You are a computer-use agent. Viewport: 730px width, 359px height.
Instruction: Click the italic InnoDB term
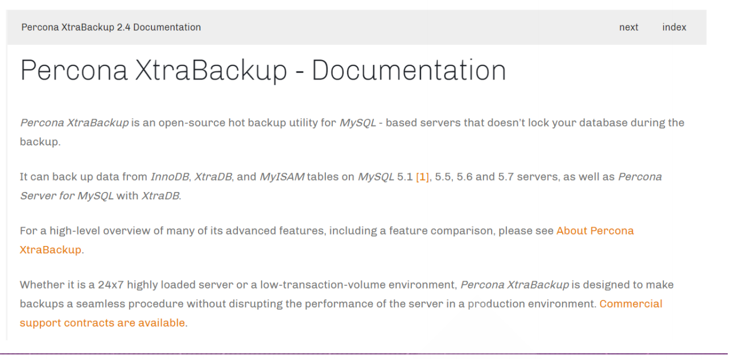170,177
